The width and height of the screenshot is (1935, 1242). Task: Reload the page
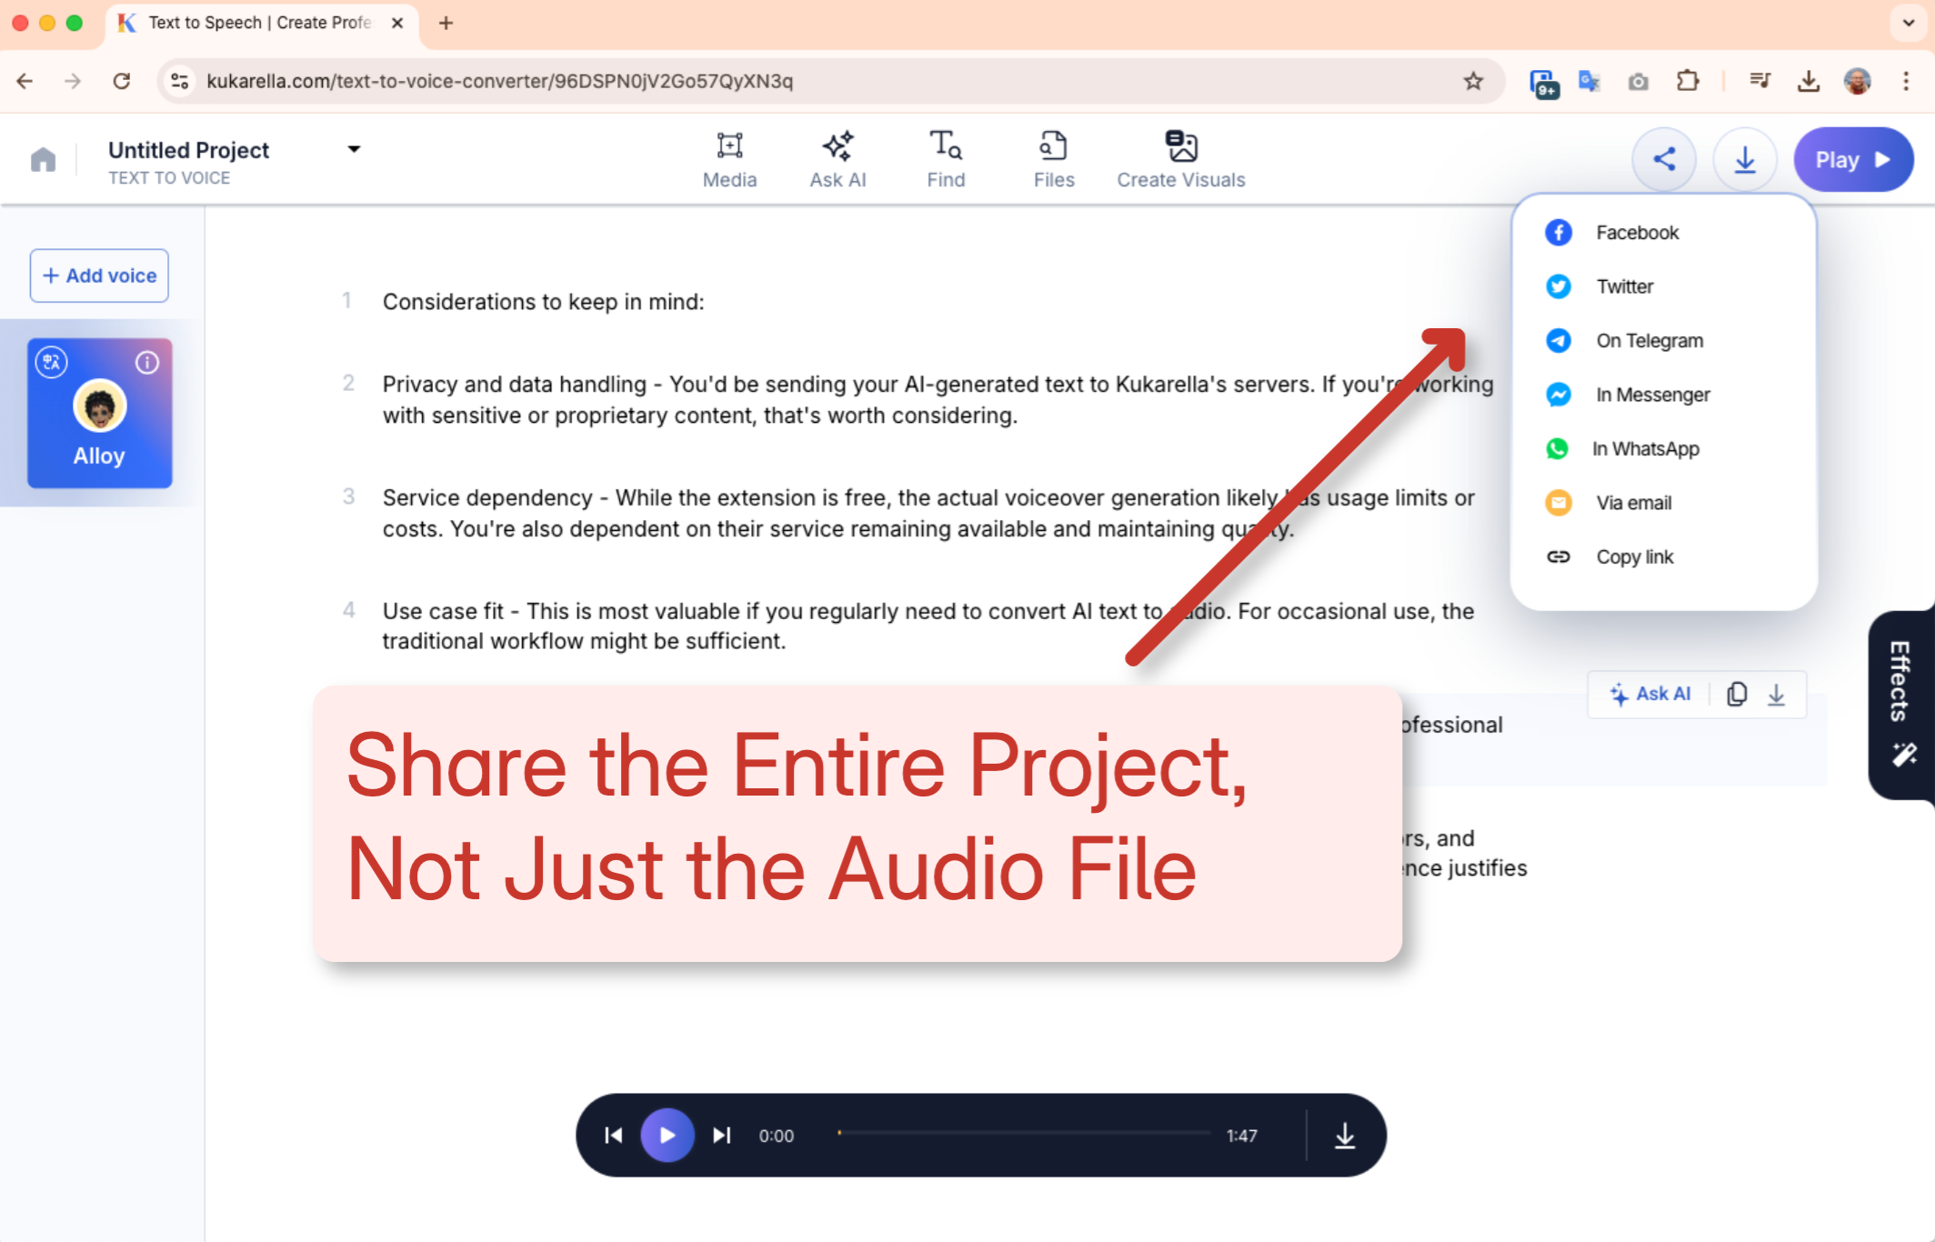[121, 81]
